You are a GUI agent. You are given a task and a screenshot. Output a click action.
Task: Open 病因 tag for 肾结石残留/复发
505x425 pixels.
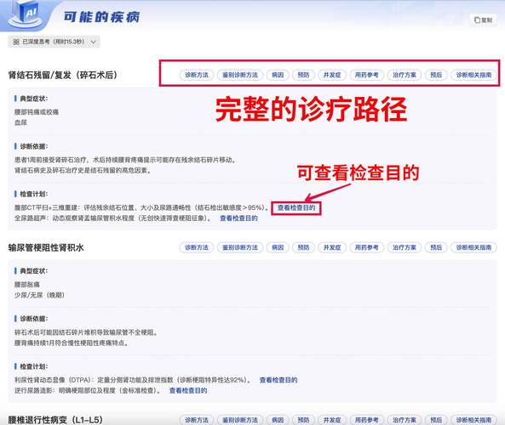278,75
